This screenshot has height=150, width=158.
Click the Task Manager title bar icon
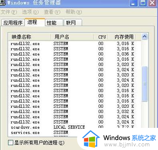tap(2, 2)
